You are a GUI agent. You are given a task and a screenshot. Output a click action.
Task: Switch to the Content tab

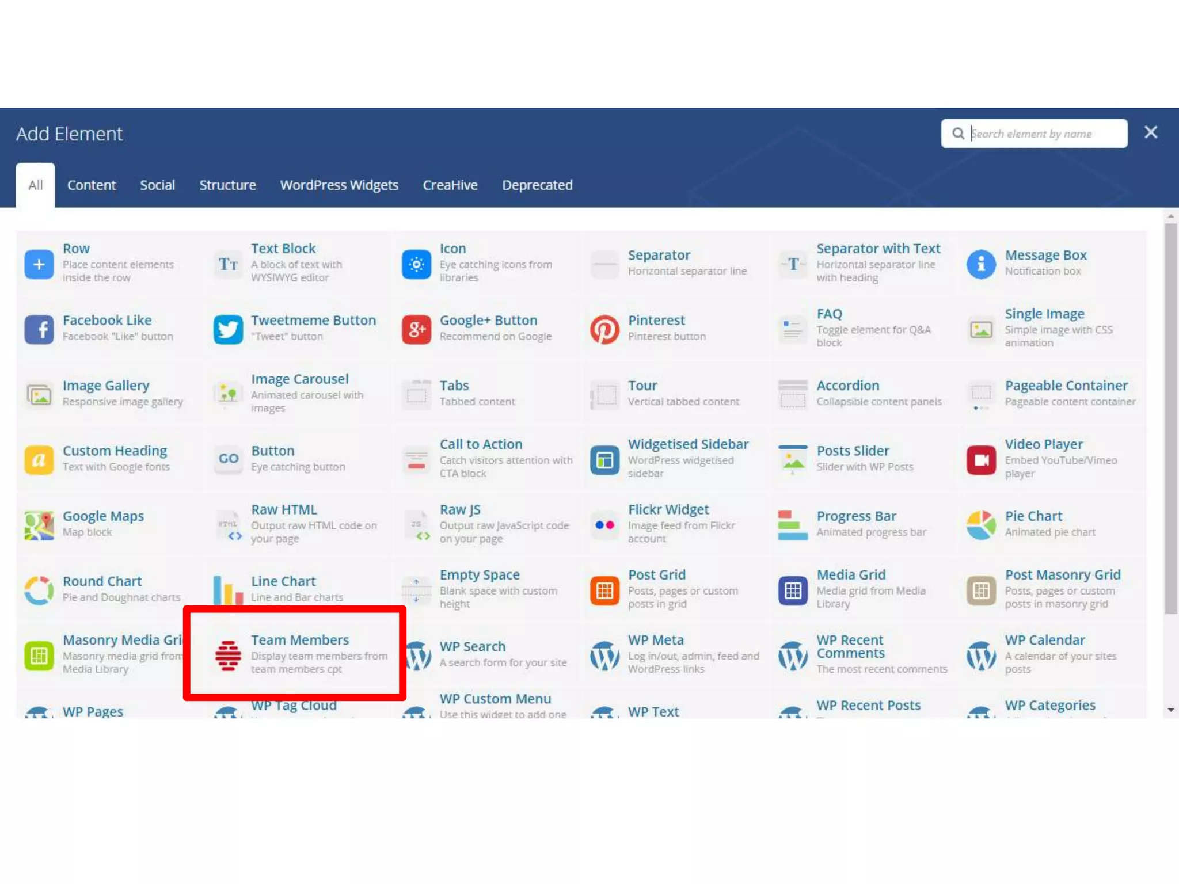(x=91, y=185)
